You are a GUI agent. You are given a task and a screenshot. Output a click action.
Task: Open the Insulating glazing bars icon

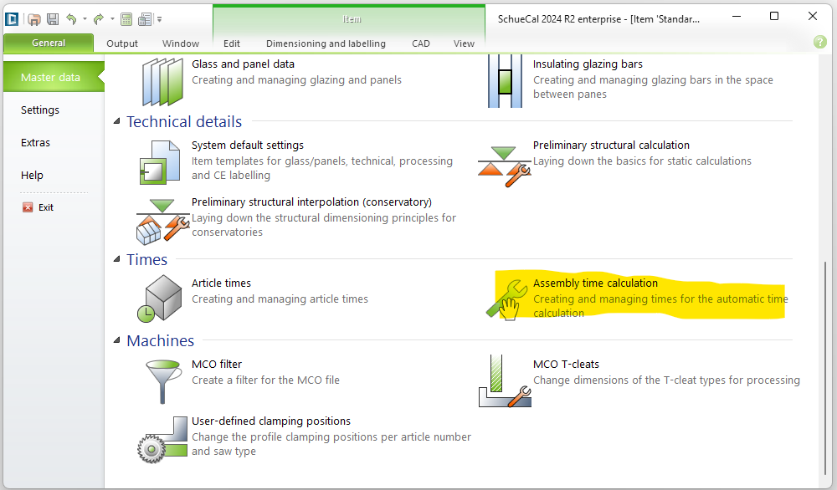click(504, 81)
